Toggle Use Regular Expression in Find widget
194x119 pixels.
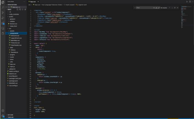(158, 8)
